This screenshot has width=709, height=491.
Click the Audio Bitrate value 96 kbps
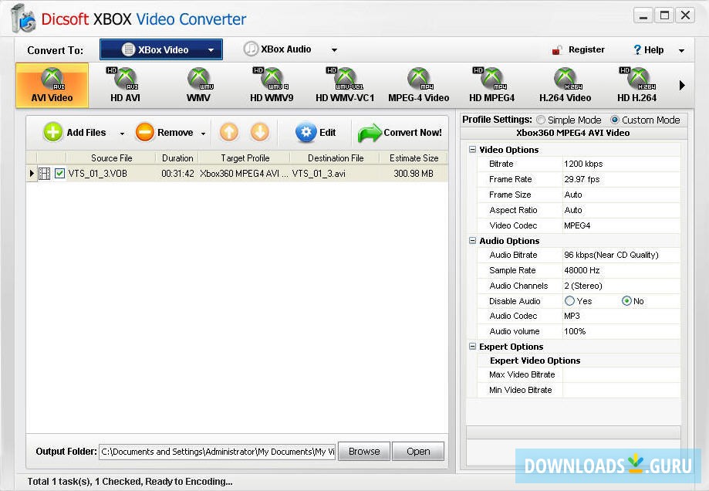(611, 255)
